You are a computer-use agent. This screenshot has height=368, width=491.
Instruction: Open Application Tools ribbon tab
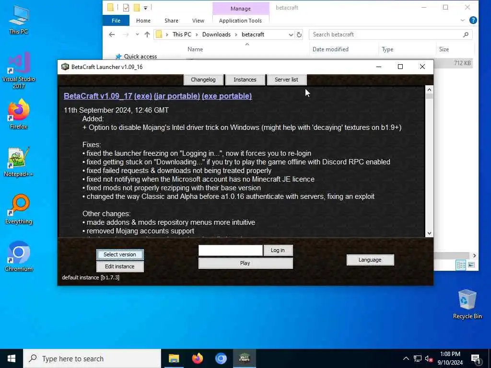(x=240, y=21)
